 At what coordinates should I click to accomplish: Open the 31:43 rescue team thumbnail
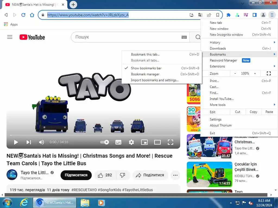209,147
